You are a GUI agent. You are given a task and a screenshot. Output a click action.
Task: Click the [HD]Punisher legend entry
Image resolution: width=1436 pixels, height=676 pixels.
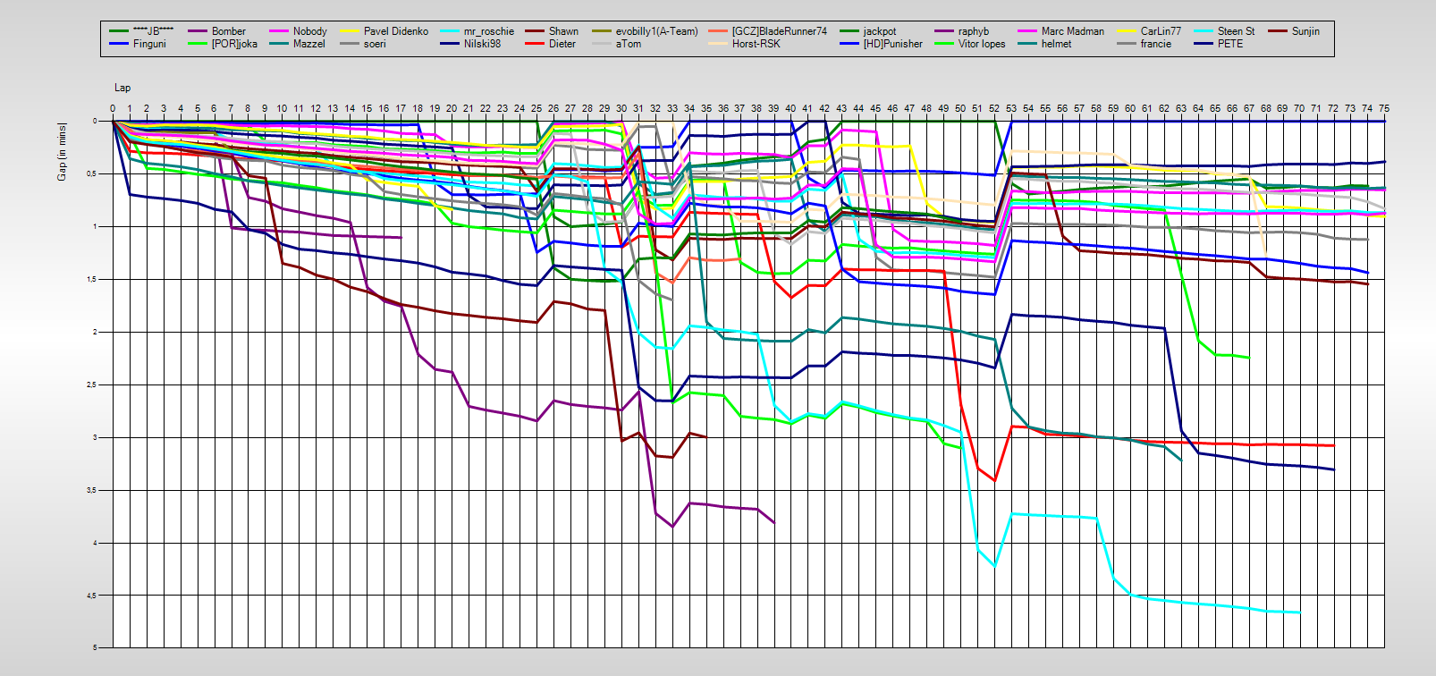click(892, 44)
